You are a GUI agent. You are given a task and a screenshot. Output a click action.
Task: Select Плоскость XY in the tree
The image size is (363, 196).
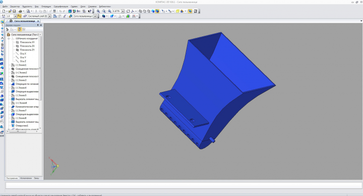[x=27, y=42]
